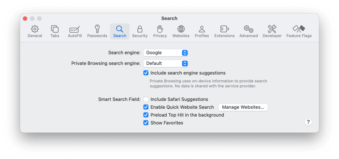Expand Private Browsing search engine dropdown
339x159 pixels.
166,63
